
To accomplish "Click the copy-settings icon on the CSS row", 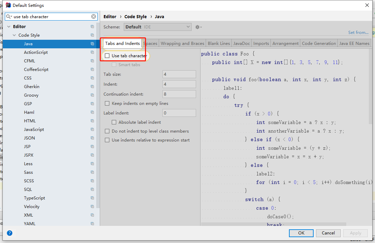I will coord(92,78).
